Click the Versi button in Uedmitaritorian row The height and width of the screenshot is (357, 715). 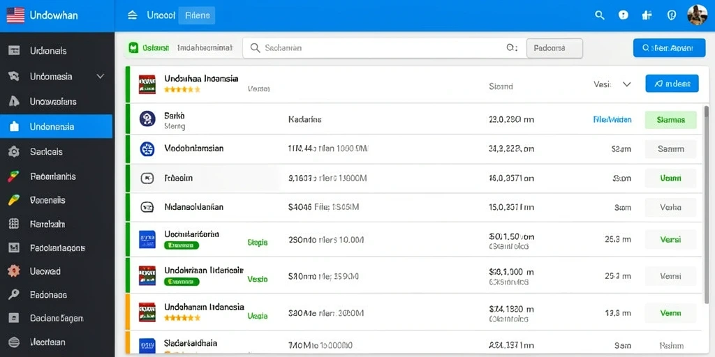click(x=671, y=239)
